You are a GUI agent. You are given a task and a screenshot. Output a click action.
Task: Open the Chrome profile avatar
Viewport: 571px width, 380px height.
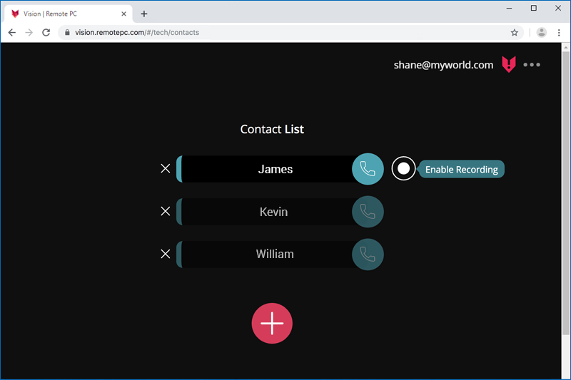click(542, 32)
